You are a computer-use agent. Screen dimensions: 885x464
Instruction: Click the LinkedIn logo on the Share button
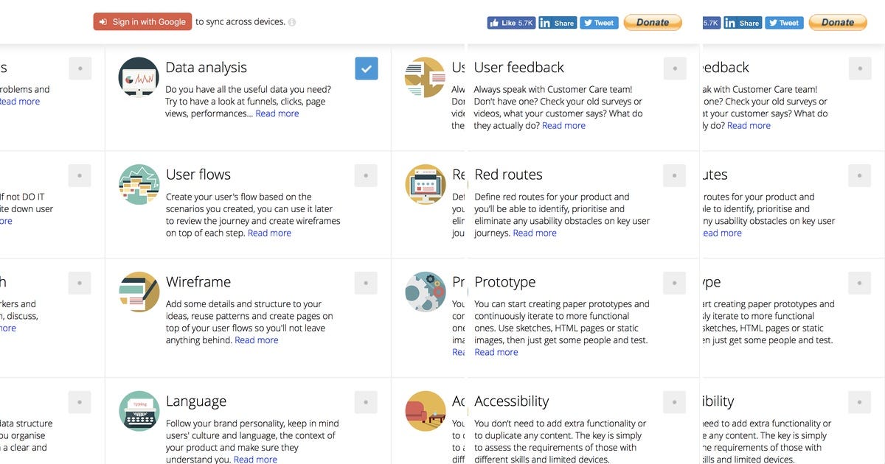(x=544, y=22)
